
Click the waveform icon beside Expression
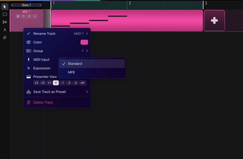(28, 68)
